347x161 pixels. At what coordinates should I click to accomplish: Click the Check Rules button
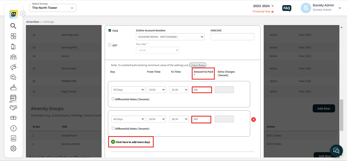click(198, 65)
